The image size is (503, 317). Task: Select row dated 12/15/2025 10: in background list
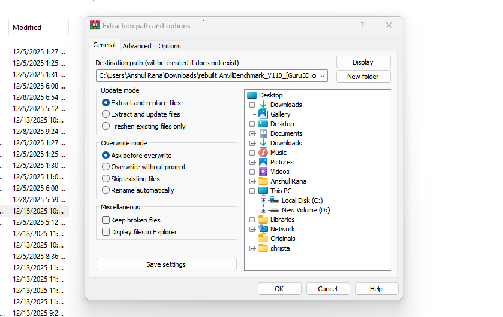[38, 211]
